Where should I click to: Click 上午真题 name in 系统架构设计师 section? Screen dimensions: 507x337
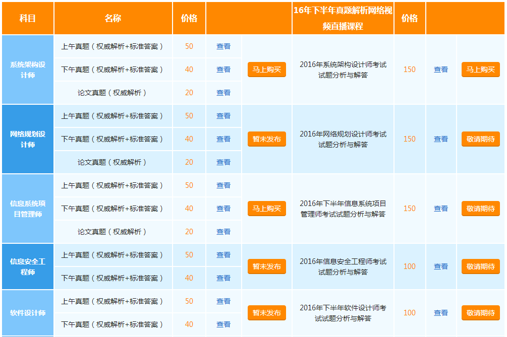pyautogui.click(x=112, y=46)
